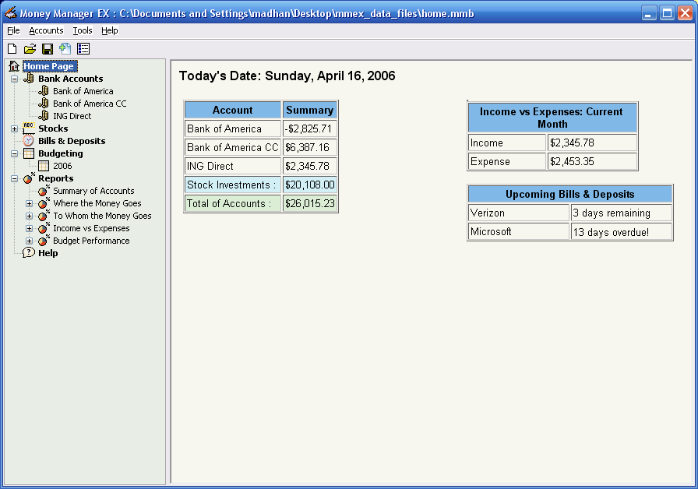This screenshot has height=489, width=698.
Task: Collapse the Bank Accounts tree node
Action: (x=14, y=79)
